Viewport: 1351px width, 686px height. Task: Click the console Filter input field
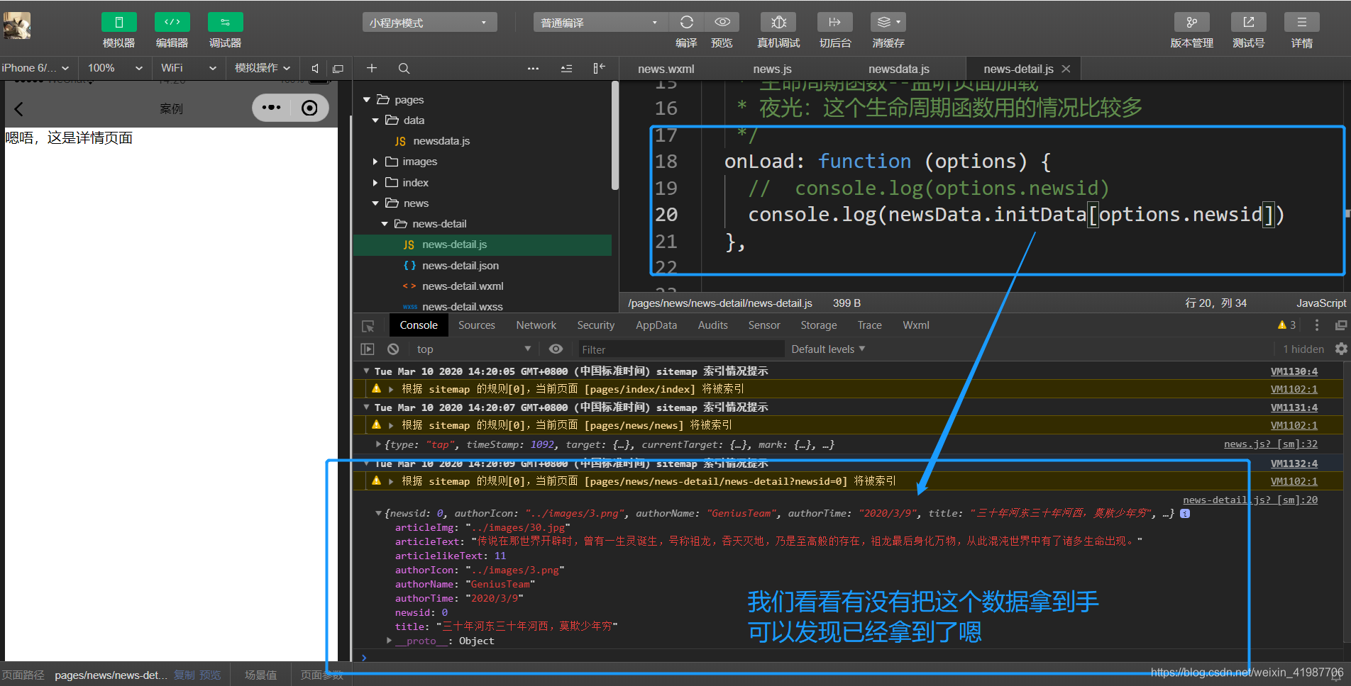(680, 349)
